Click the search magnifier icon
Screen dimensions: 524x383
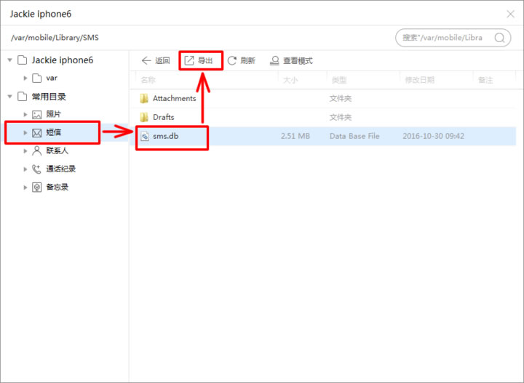[499, 38]
